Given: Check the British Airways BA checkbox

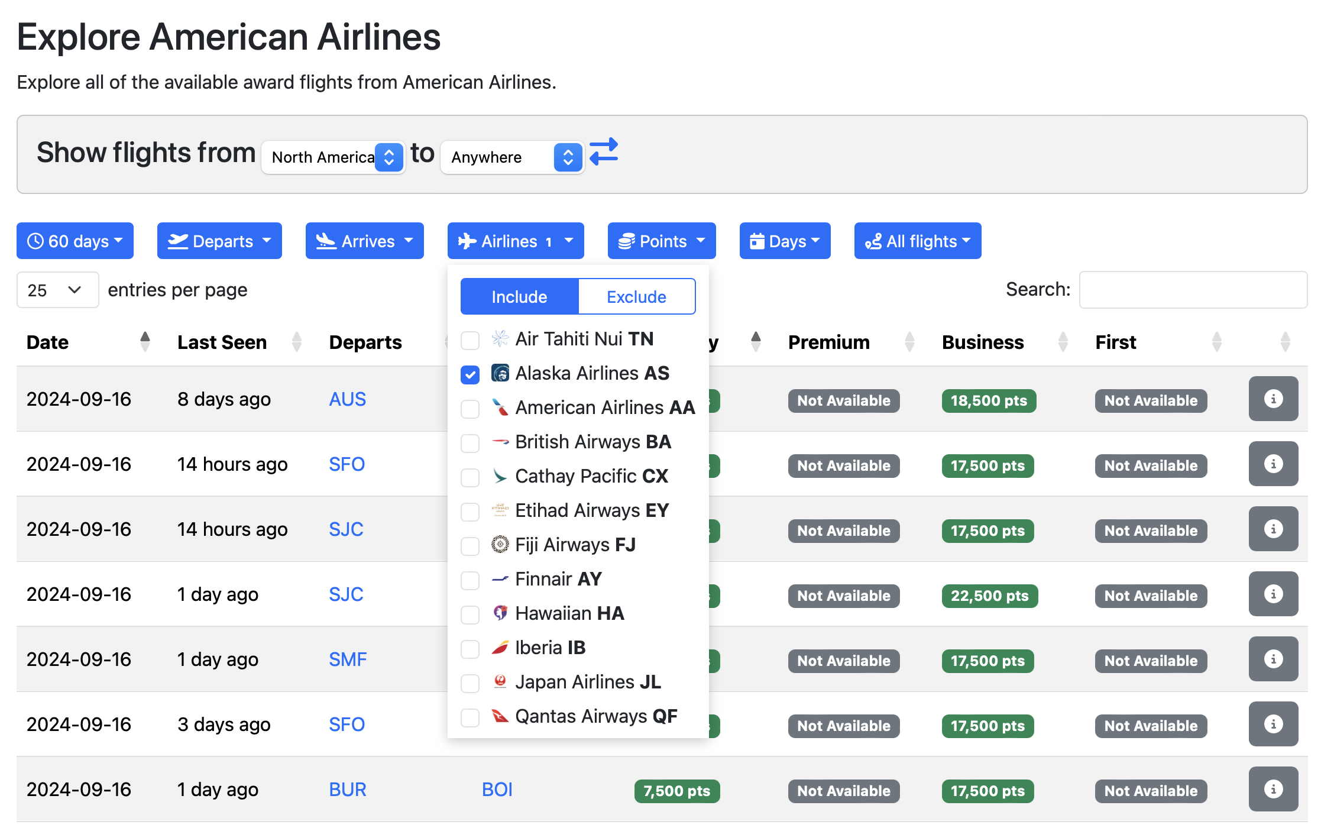Looking at the screenshot, I should tap(470, 443).
